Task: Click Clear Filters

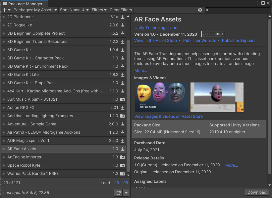Action: (121, 10)
